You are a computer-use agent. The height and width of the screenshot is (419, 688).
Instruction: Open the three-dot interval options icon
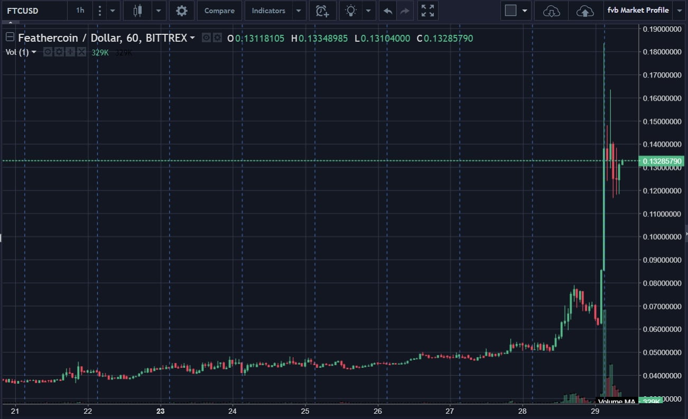point(100,11)
